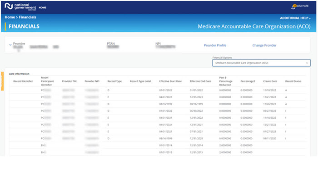Image resolution: width=318 pixels, height=171 pixels.
Task: Click the end date 07/31/2021
Action: pyautogui.click(x=196, y=131)
